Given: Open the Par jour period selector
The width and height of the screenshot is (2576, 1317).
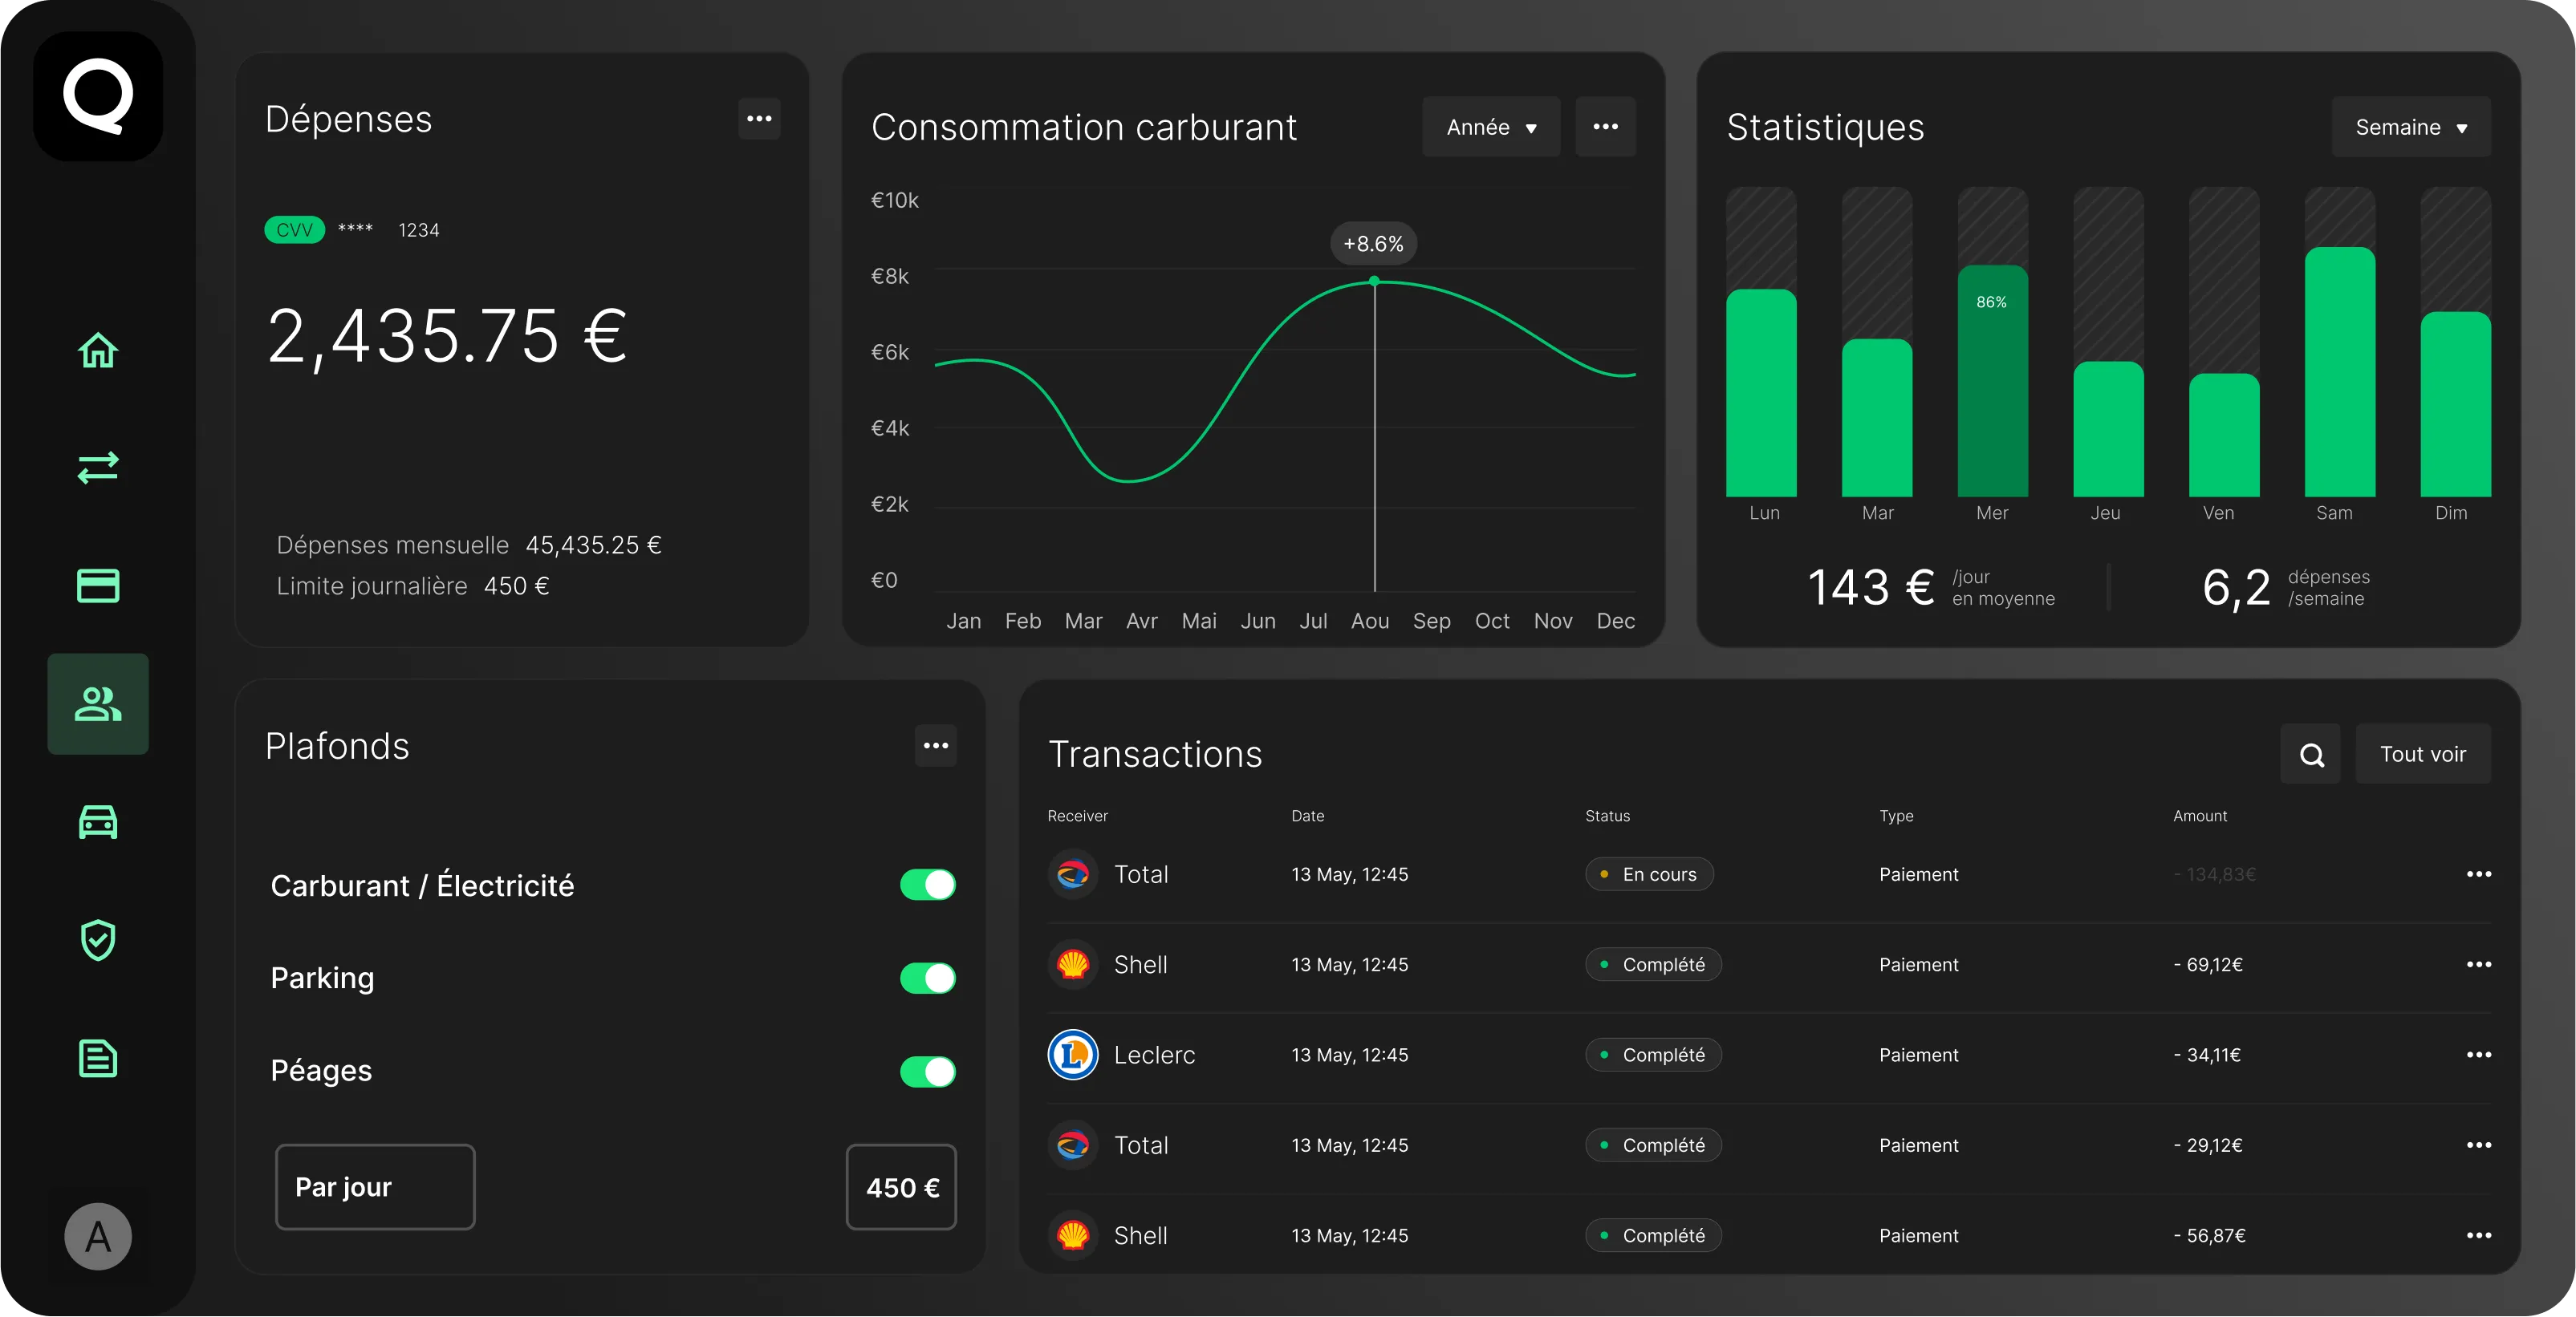Looking at the screenshot, I should pyautogui.click(x=375, y=1187).
